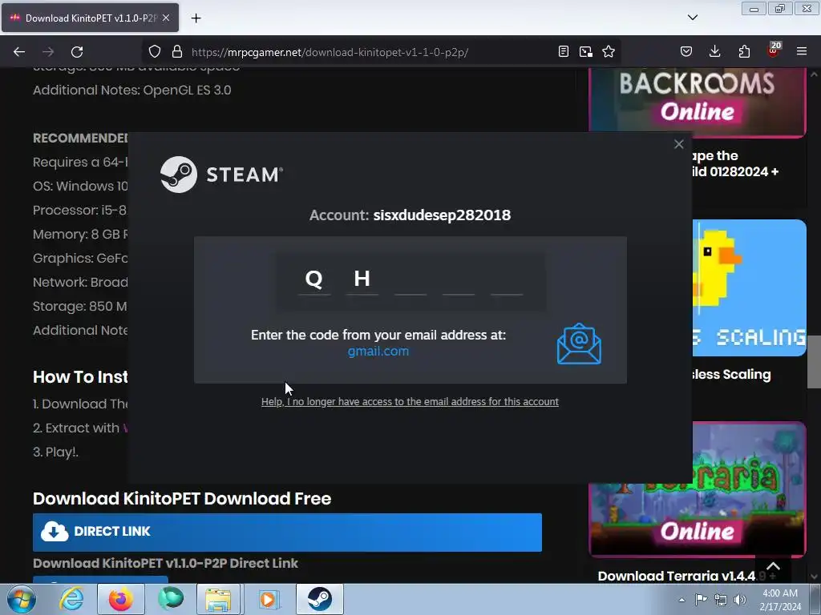The height and width of the screenshot is (615, 821).
Task: Click the fifth empty code box
Action: 507,279
